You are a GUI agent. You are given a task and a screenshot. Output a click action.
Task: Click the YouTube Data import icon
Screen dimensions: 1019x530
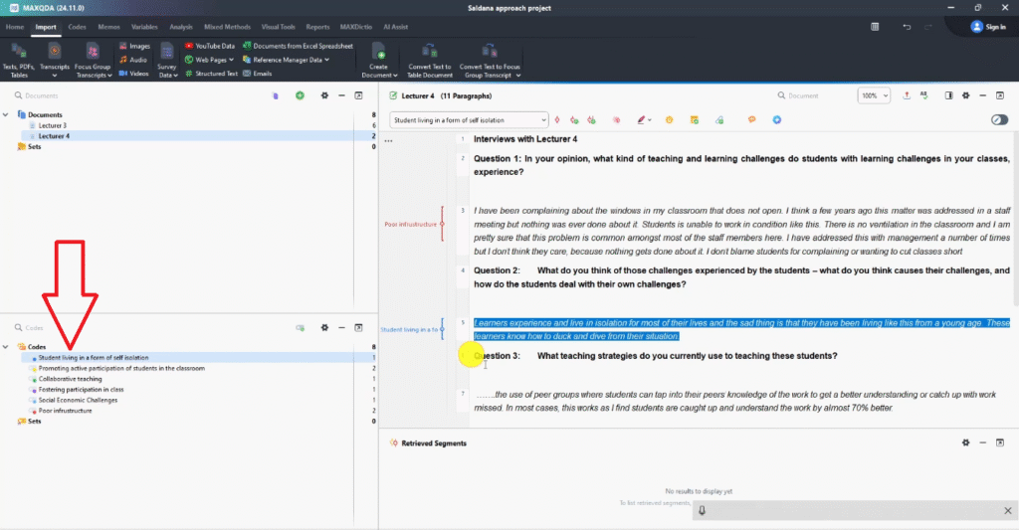(189, 46)
